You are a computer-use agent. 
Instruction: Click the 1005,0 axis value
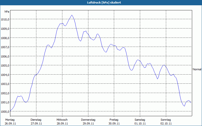[x=5, y=66]
